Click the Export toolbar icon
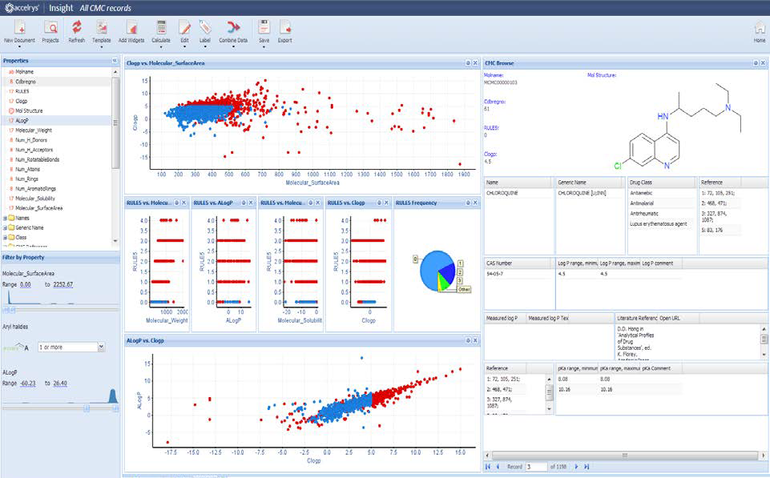This screenshot has height=478, width=770. [x=284, y=27]
